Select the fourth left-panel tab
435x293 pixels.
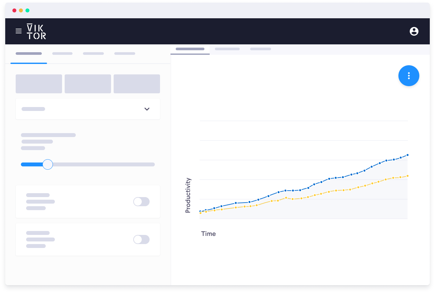pyautogui.click(x=125, y=54)
